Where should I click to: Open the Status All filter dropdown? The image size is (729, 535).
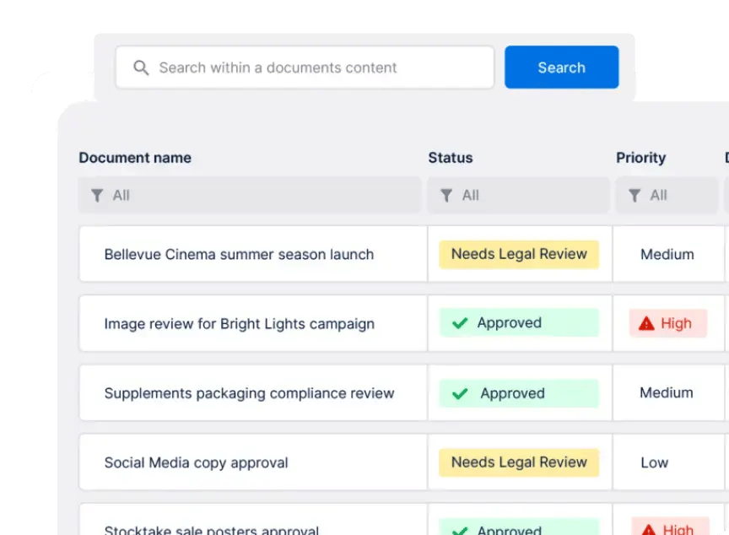(x=518, y=196)
